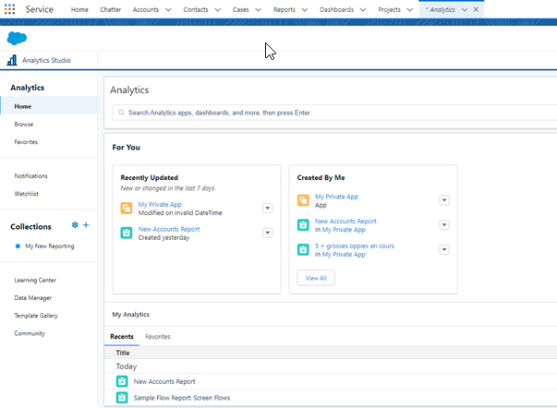Open the App Launcher grid icon
The width and height of the screenshot is (557, 408).
click(x=9, y=9)
